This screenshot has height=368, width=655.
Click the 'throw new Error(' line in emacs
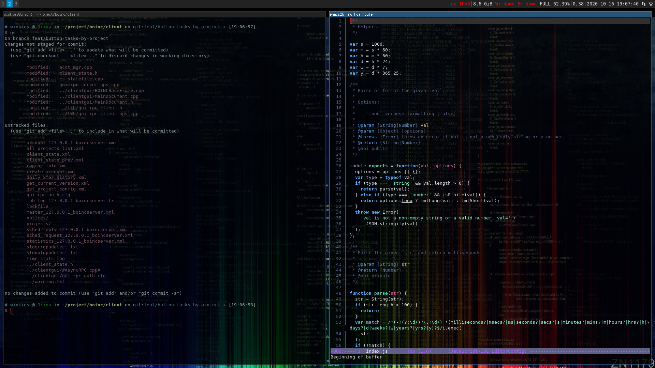click(377, 212)
